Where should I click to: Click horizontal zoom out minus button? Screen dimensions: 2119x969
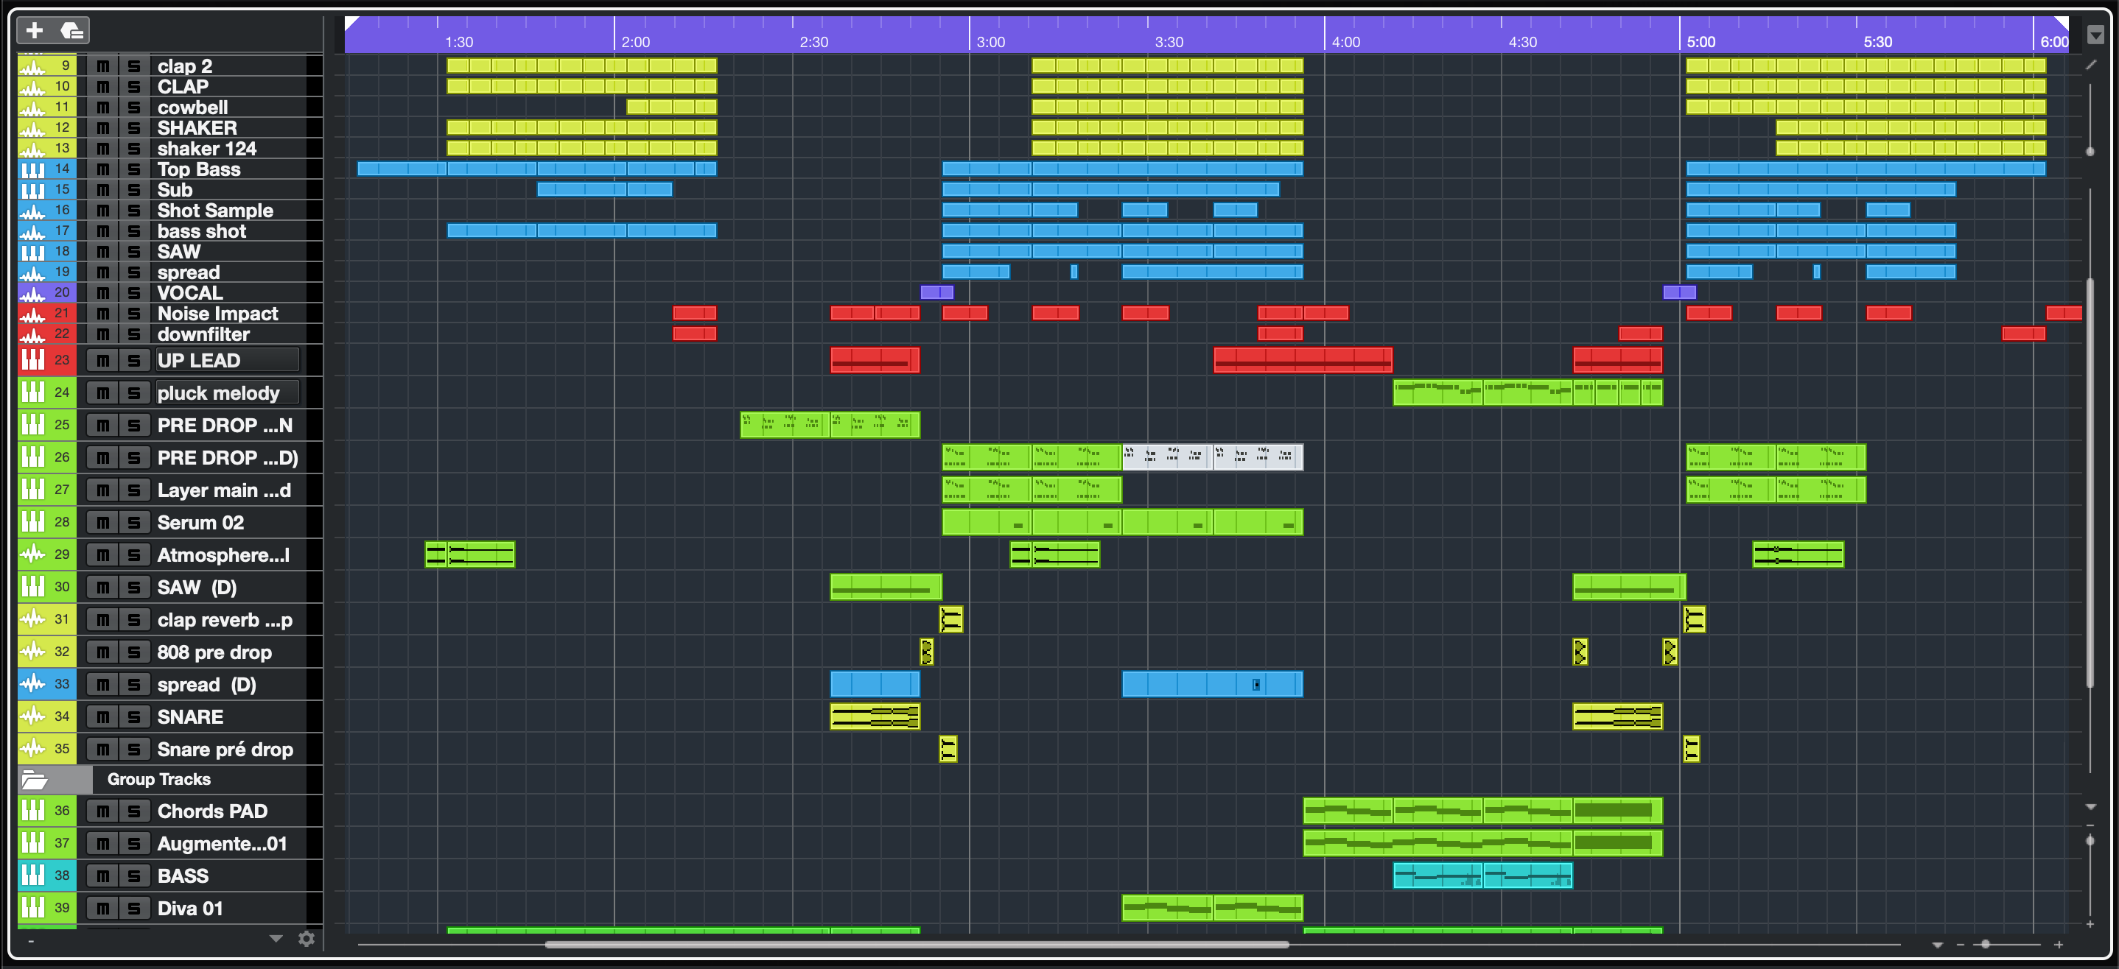[1961, 945]
